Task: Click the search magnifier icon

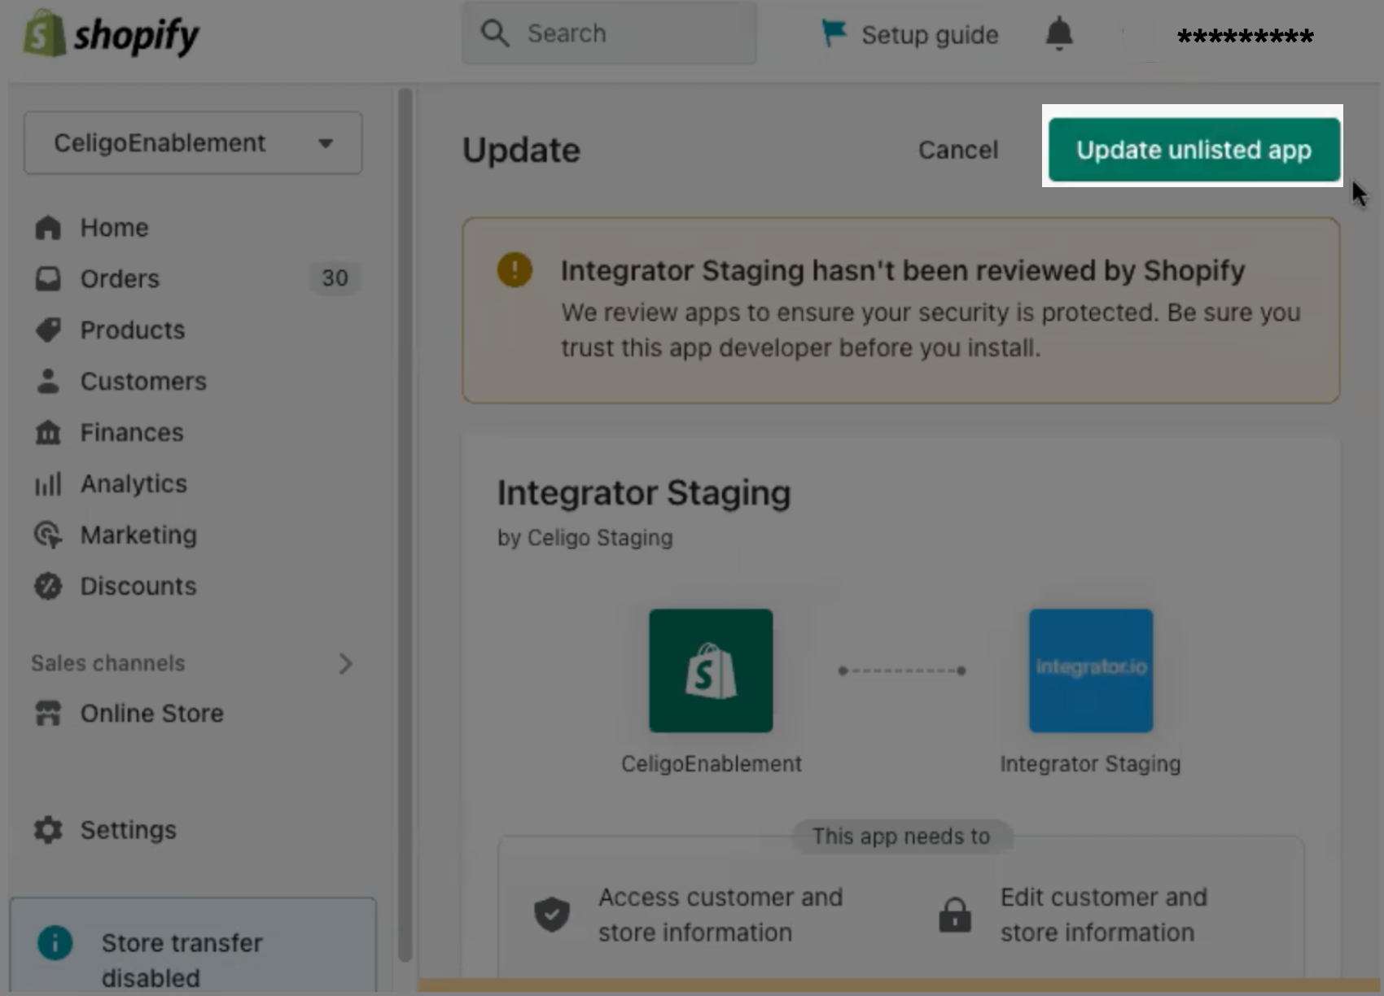Action: coord(495,33)
